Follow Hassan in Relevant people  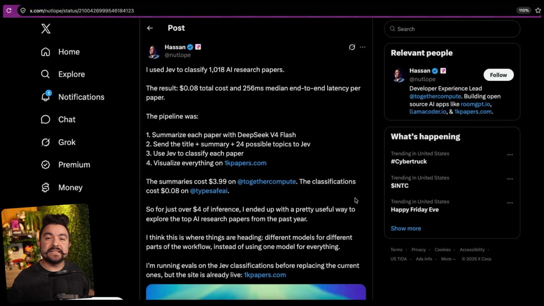coord(498,75)
